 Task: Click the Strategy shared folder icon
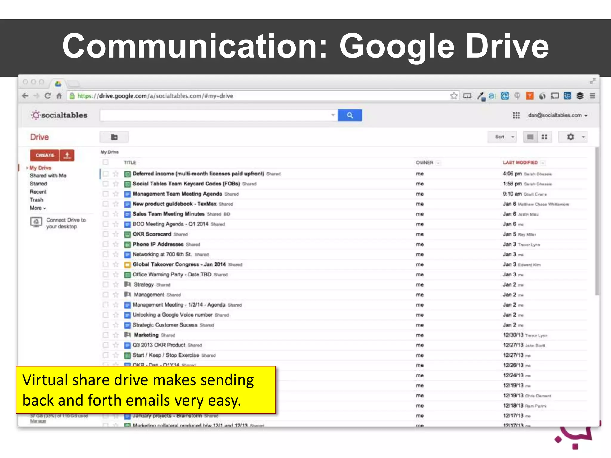pyautogui.click(x=128, y=284)
